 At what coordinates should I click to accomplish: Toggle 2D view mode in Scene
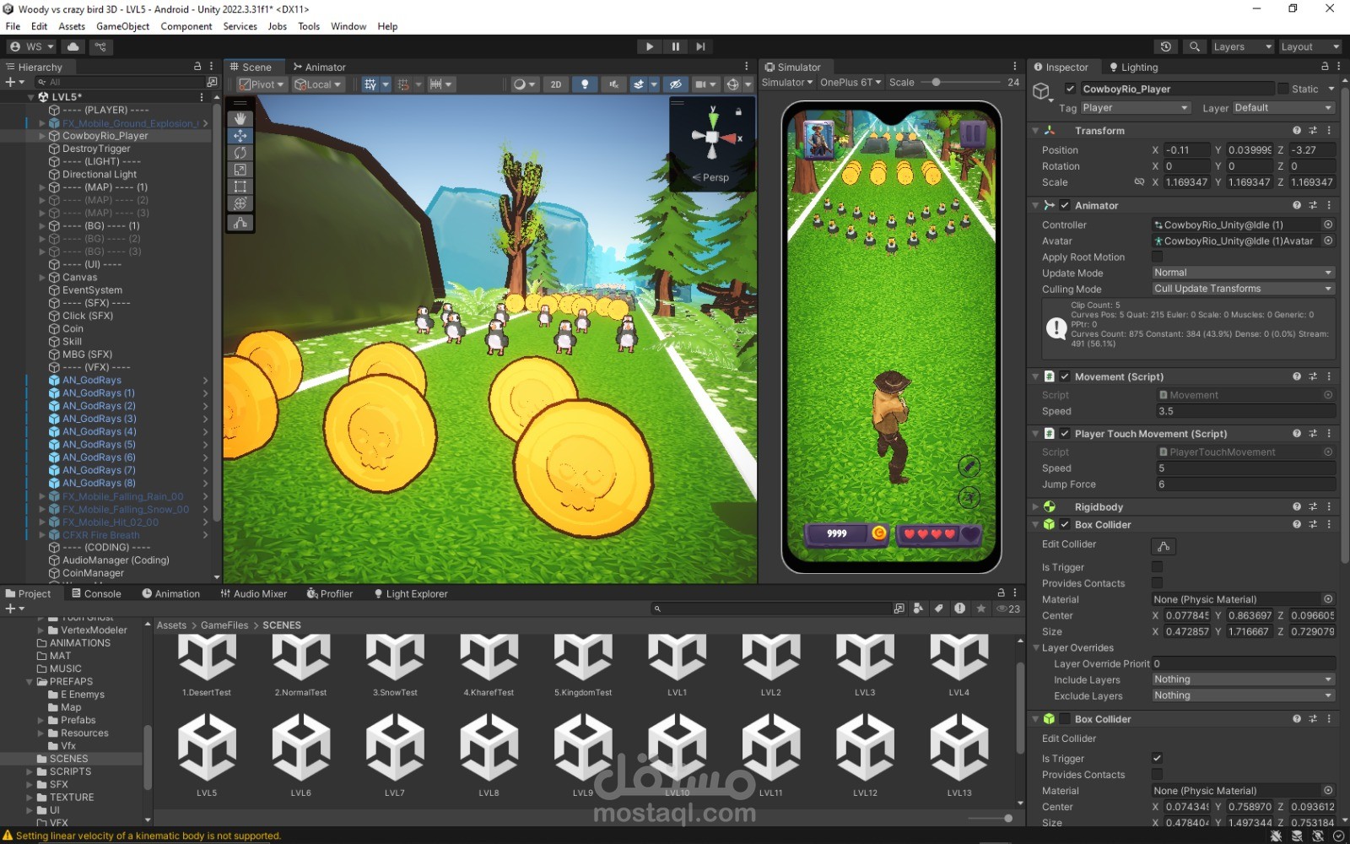pos(555,84)
